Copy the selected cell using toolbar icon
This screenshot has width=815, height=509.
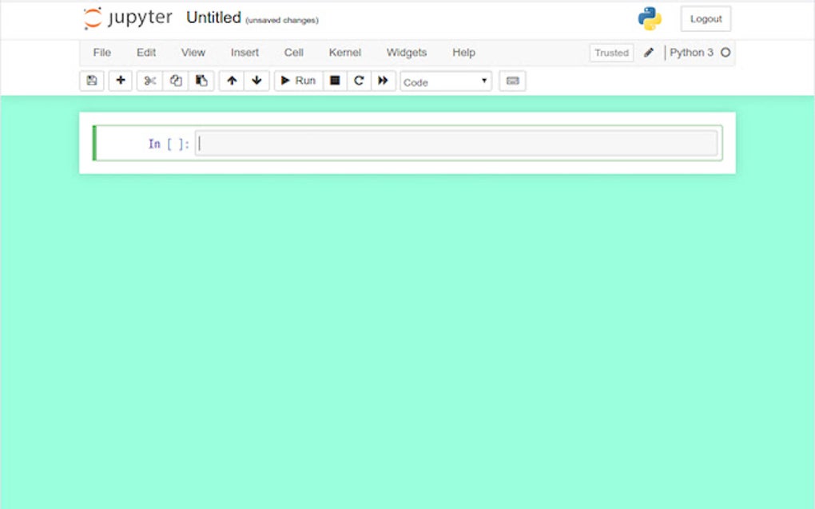coord(175,80)
